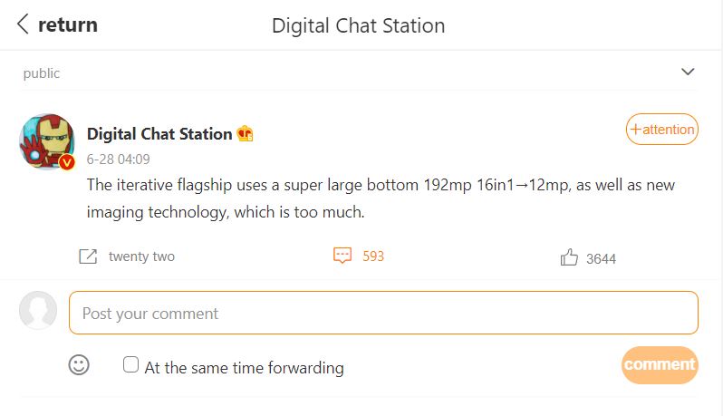Click the crown badge beside username
This screenshot has height=416, width=723.
pyautogui.click(x=245, y=134)
